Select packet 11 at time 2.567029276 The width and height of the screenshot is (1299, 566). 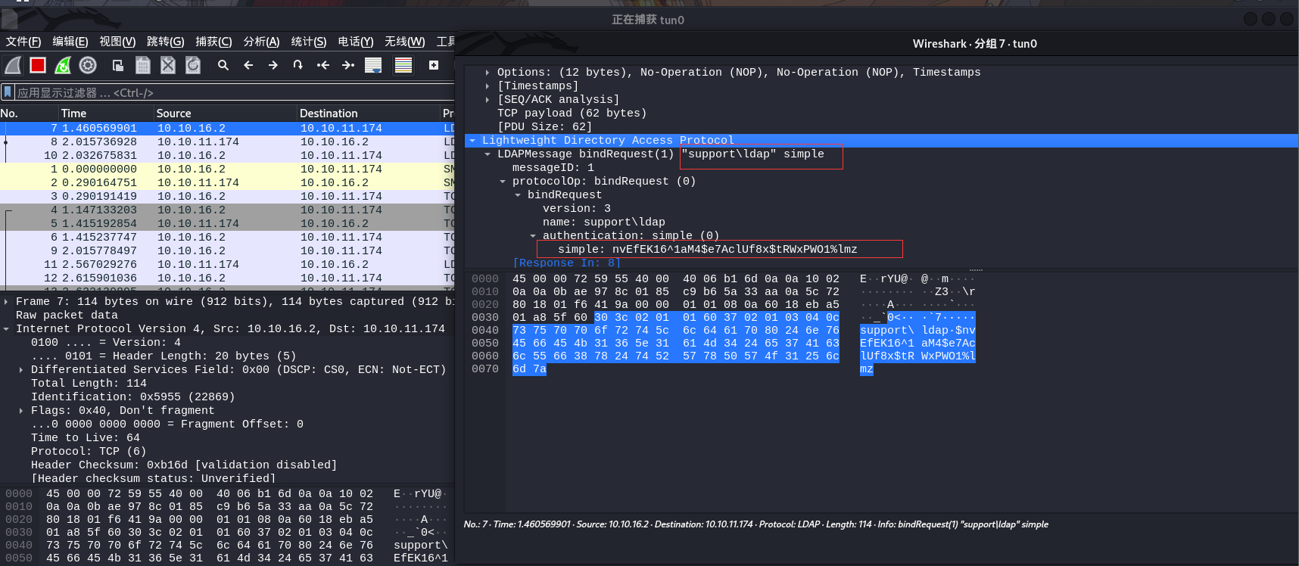[x=227, y=265]
